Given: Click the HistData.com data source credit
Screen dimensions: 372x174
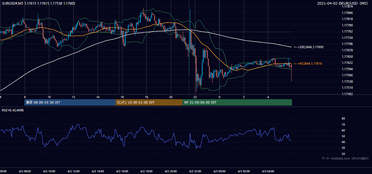Looking at the screenshot, I should (345, 158).
